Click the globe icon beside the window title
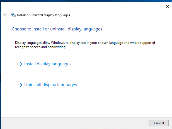Image resolution: width=172 pixels, height=129 pixels. 13,15
